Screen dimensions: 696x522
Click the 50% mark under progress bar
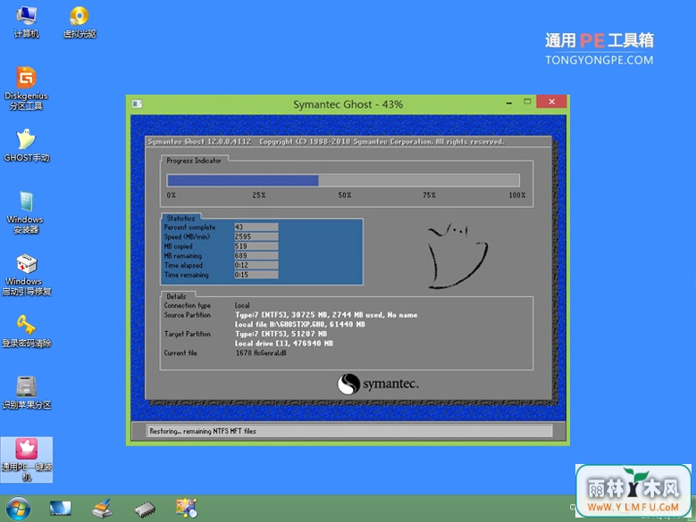pyautogui.click(x=345, y=195)
